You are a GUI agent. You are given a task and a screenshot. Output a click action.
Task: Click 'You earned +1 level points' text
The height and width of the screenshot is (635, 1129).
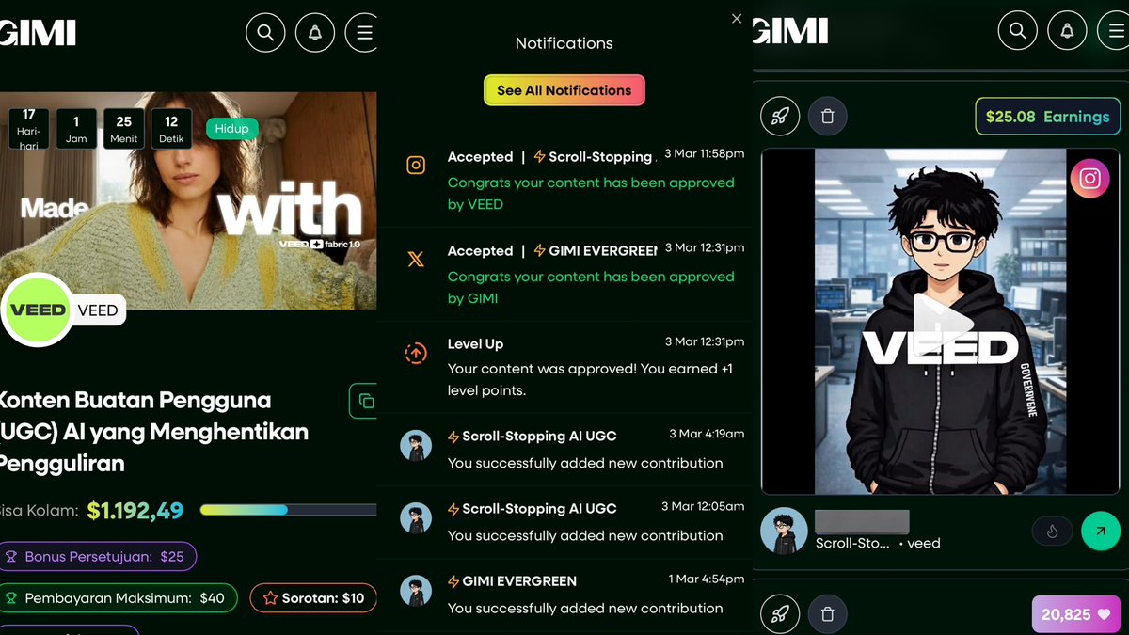(x=590, y=379)
